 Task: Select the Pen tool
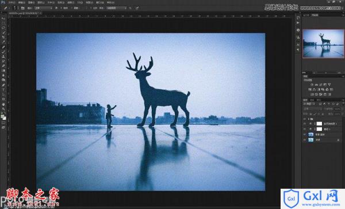pos(3,85)
